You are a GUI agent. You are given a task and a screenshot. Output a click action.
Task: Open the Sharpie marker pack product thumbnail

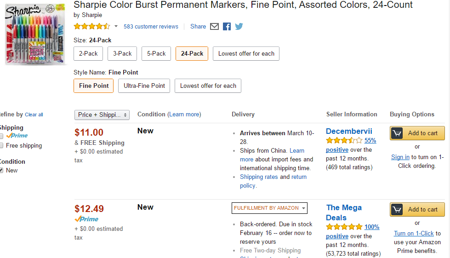[35, 34]
